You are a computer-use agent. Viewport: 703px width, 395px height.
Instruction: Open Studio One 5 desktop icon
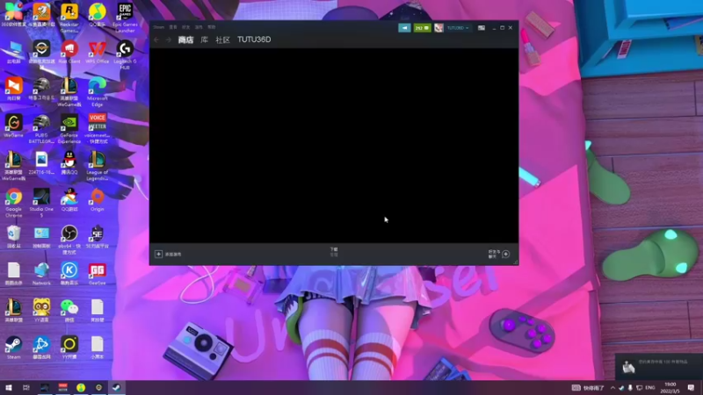point(41,203)
